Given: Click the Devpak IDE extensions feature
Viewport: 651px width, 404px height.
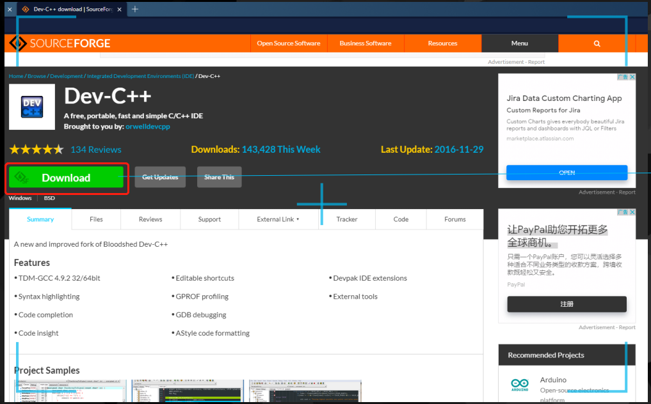Looking at the screenshot, I should tap(370, 278).
